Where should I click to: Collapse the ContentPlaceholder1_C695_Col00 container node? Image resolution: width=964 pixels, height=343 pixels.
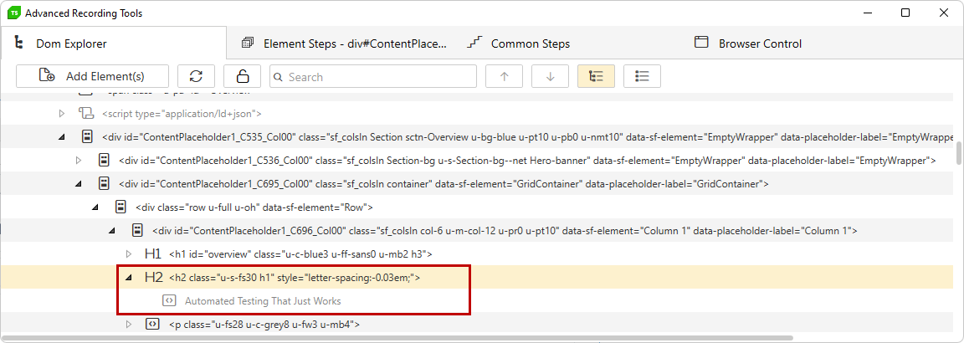click(78, 184)
